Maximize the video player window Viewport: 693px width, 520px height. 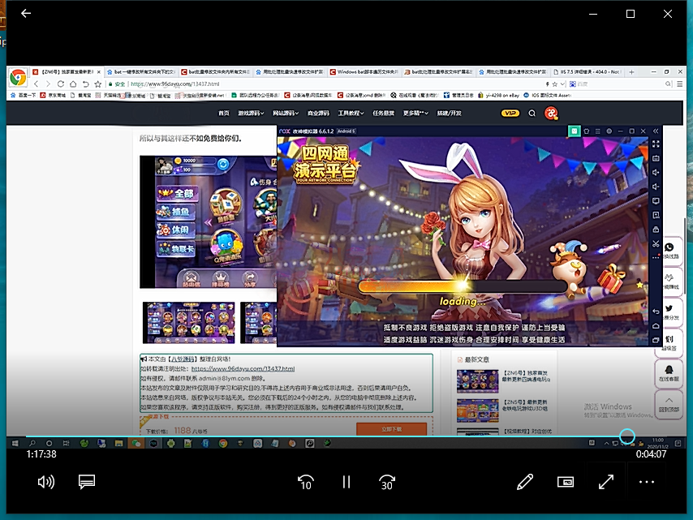(x=631, y=14)
